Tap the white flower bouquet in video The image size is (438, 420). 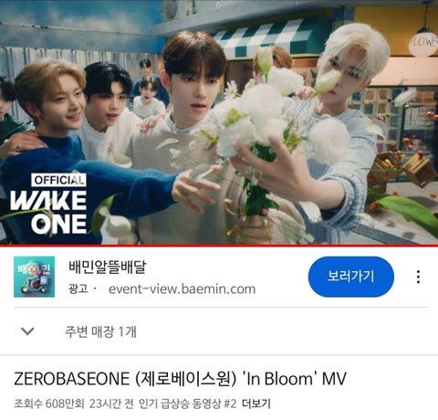(x=267, y=128)
